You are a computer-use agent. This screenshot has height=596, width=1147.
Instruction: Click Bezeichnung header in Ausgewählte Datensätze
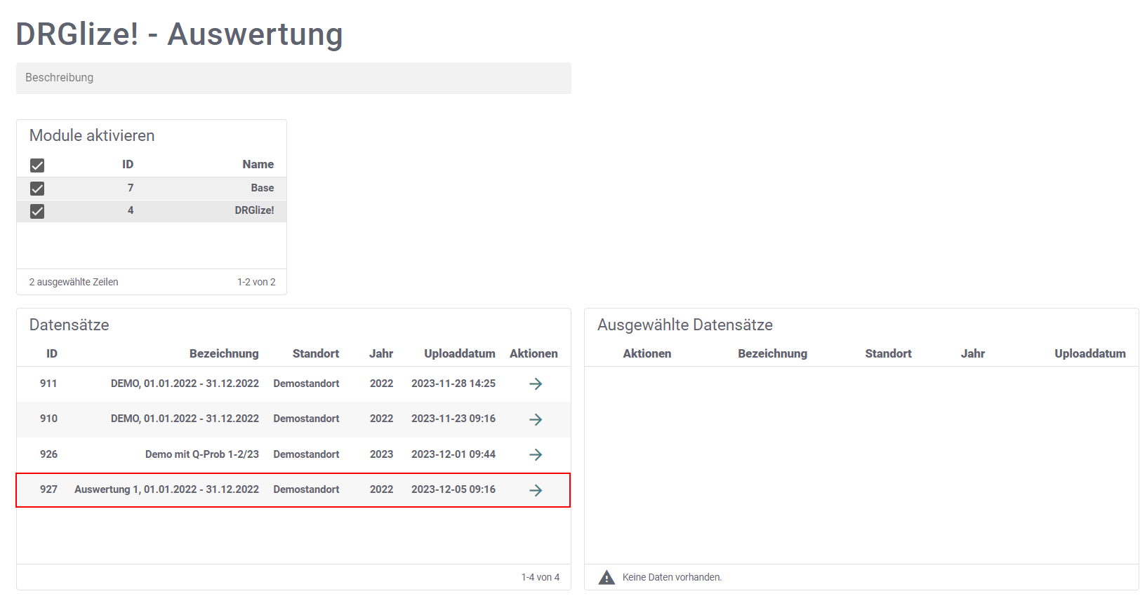pyautogui.click(x=772, y=353)
